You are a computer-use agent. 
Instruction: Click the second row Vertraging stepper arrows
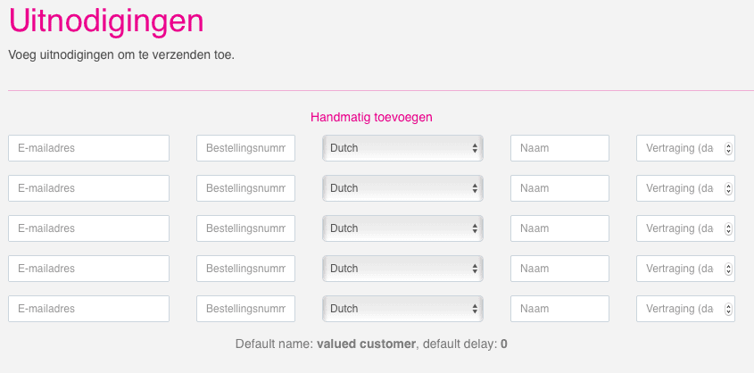[x=728, y=188]
